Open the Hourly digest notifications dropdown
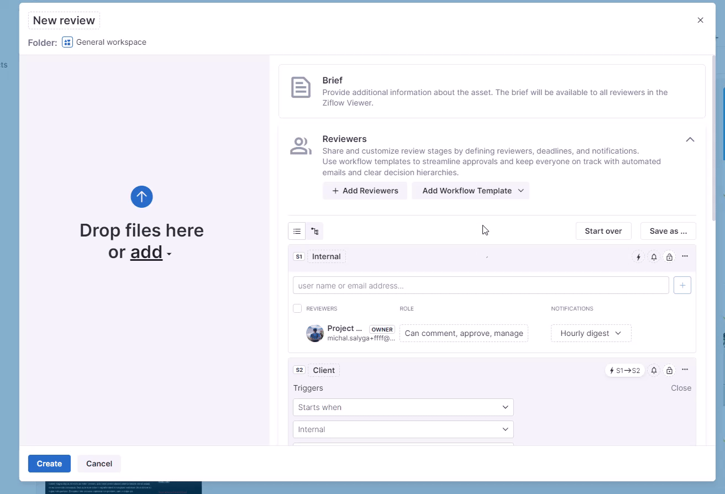725x494 pixels. click(x=591, y=333)
